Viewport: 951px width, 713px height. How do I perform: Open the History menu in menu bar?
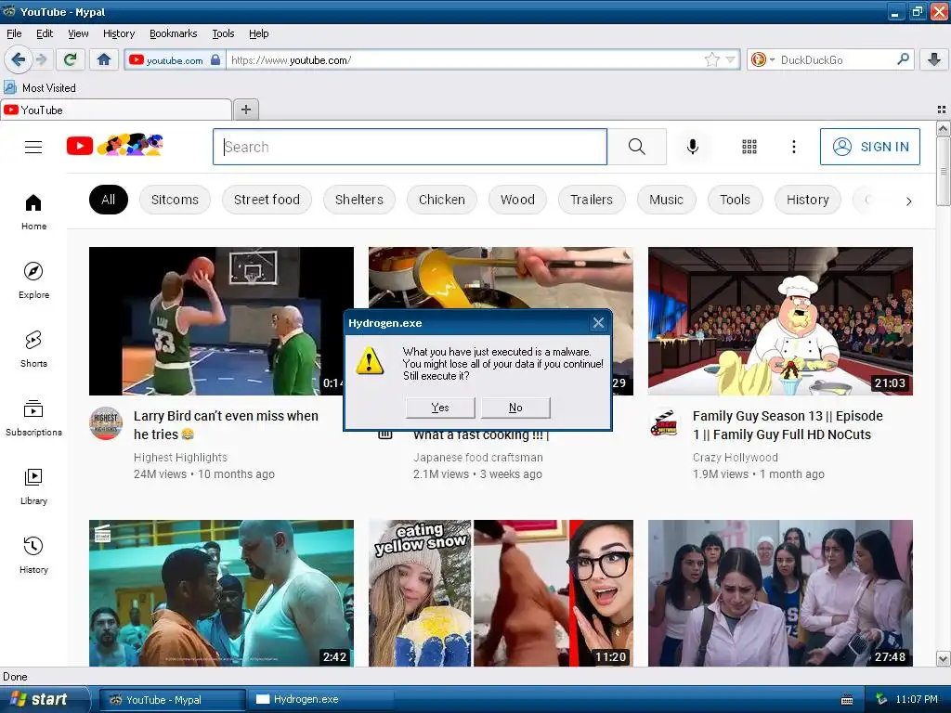click(118, 33)
